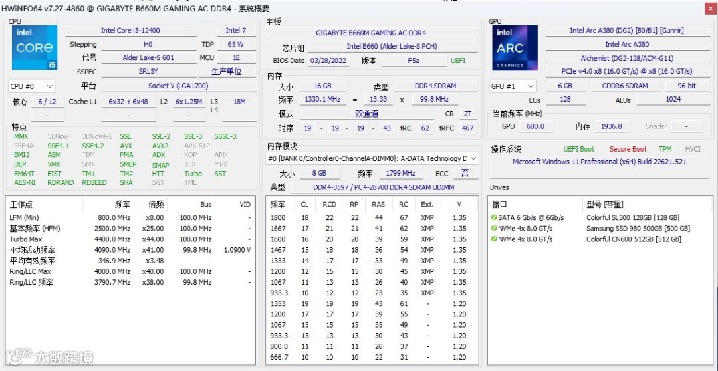Click the GPU memory clock 1936.8 value
The height and width of the screenshot is (371, 718).
[x=612, y=126]
